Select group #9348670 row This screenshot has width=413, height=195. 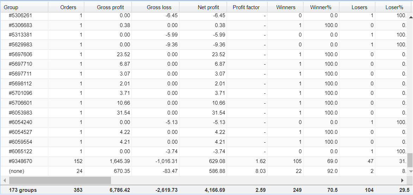pos(204,161)
